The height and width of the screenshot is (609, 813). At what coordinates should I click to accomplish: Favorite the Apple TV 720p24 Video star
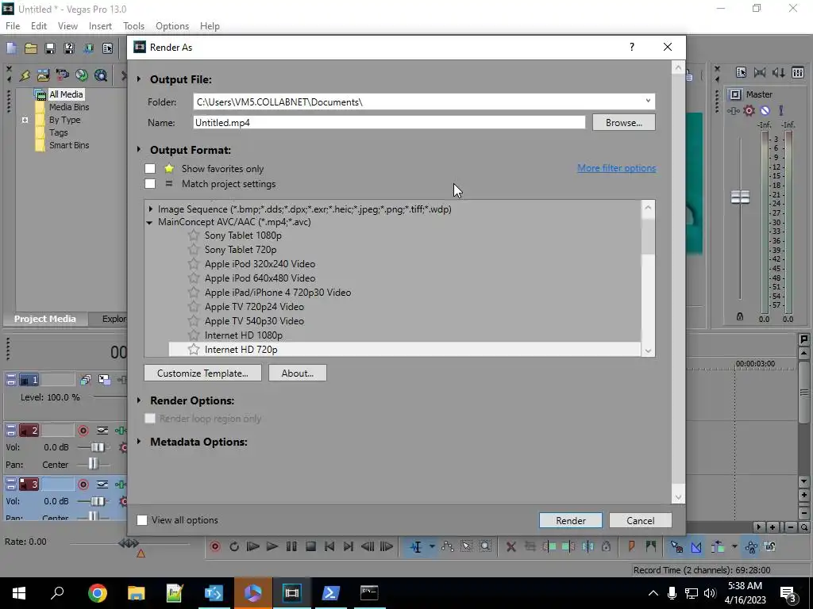tap(194, 307)
